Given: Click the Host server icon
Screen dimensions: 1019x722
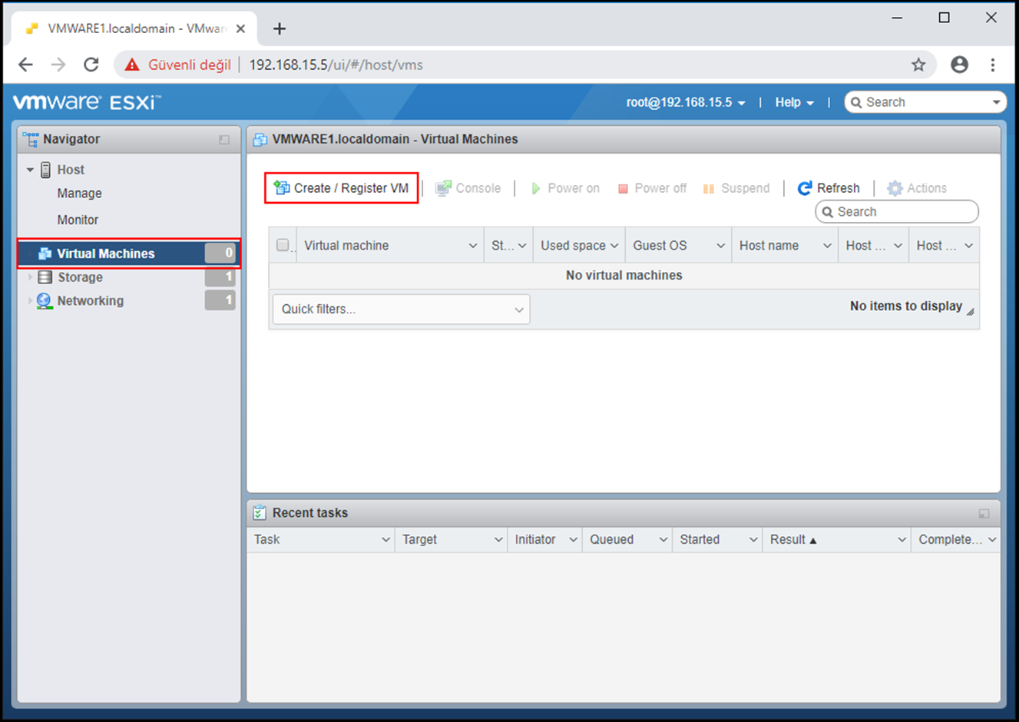Looking at the screenshot, I should (x=45, y=170).
